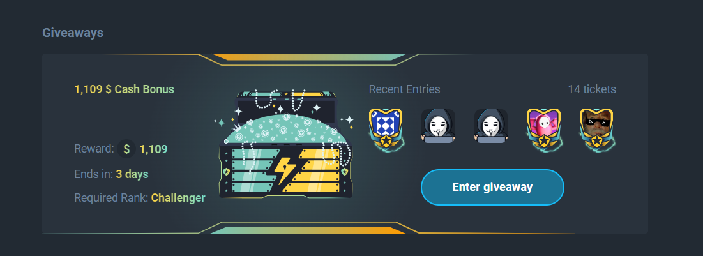Click the lightning bolt on the chest
Image resolution: width=703 pixels, height=256 pixels.
[284, 170]
